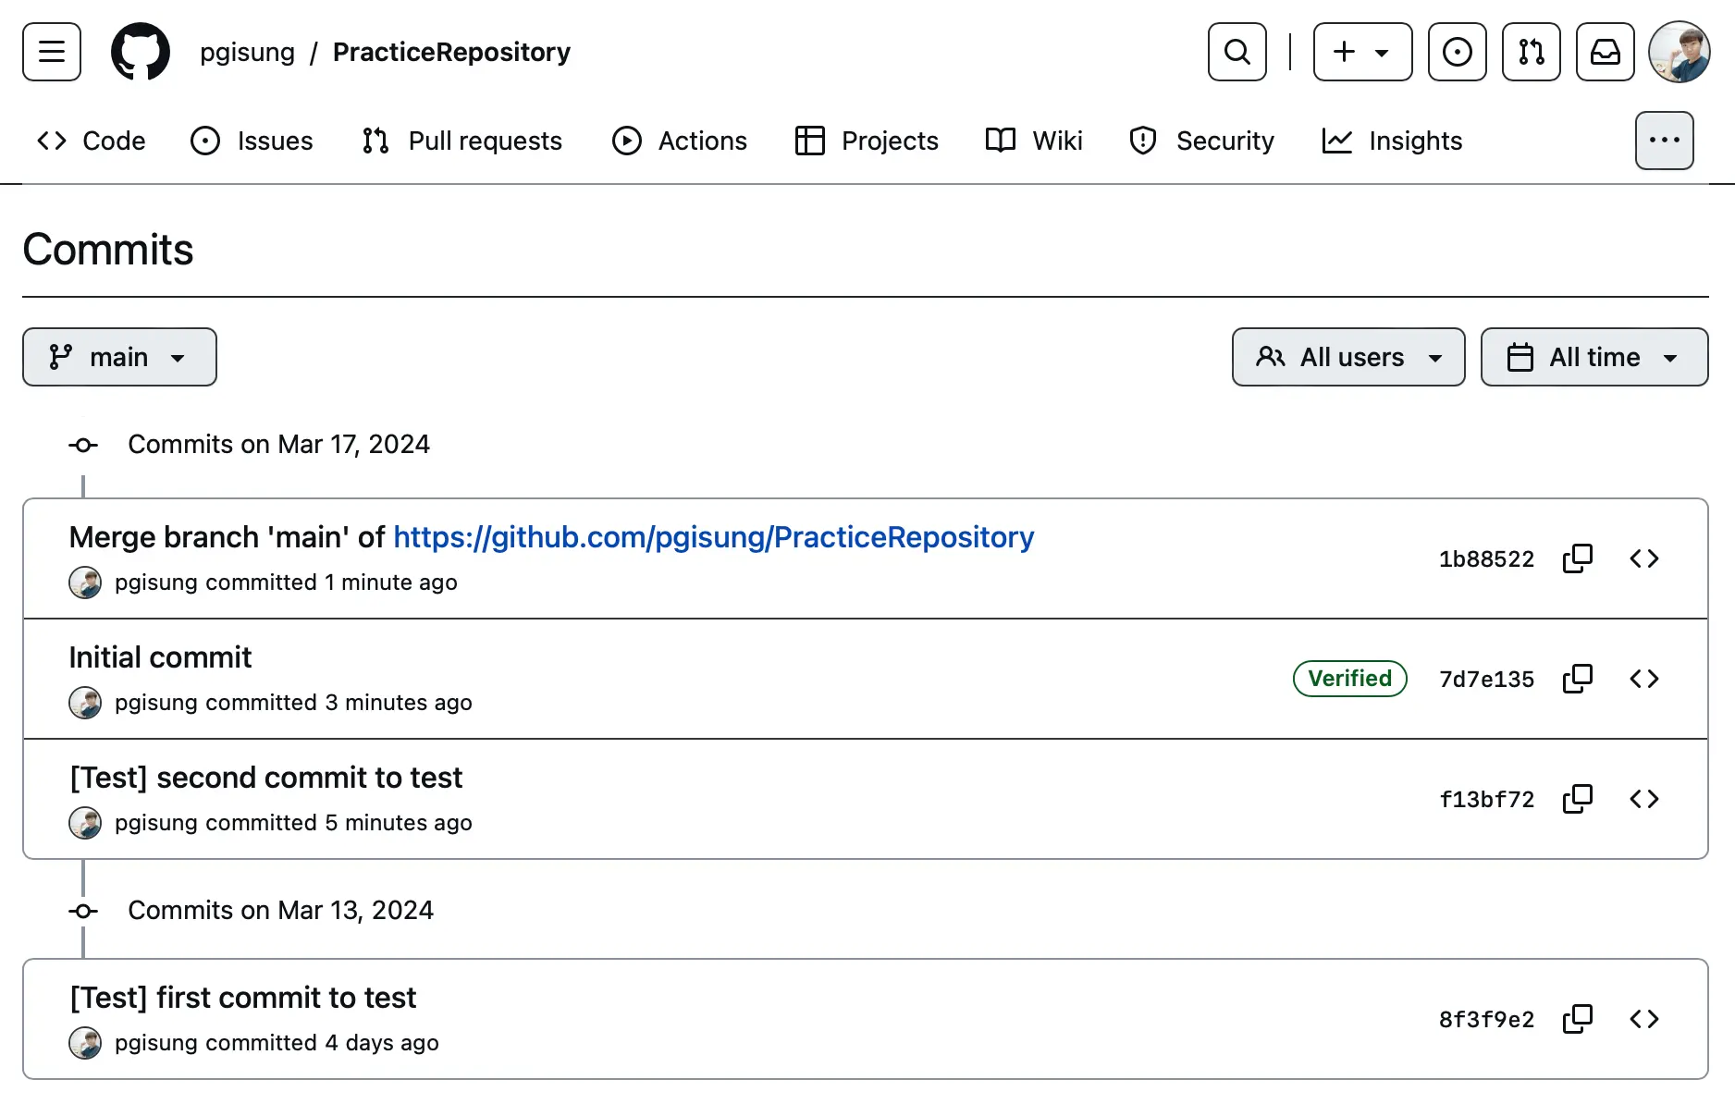Click the 'Commits on Mar 17, 2024' heading
The height and width of the screenshot is (1104, 1735).
click(x=278, y=445)
